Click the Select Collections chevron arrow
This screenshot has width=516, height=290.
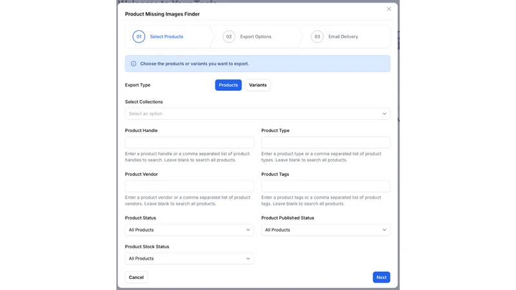[x=384, y=114]
